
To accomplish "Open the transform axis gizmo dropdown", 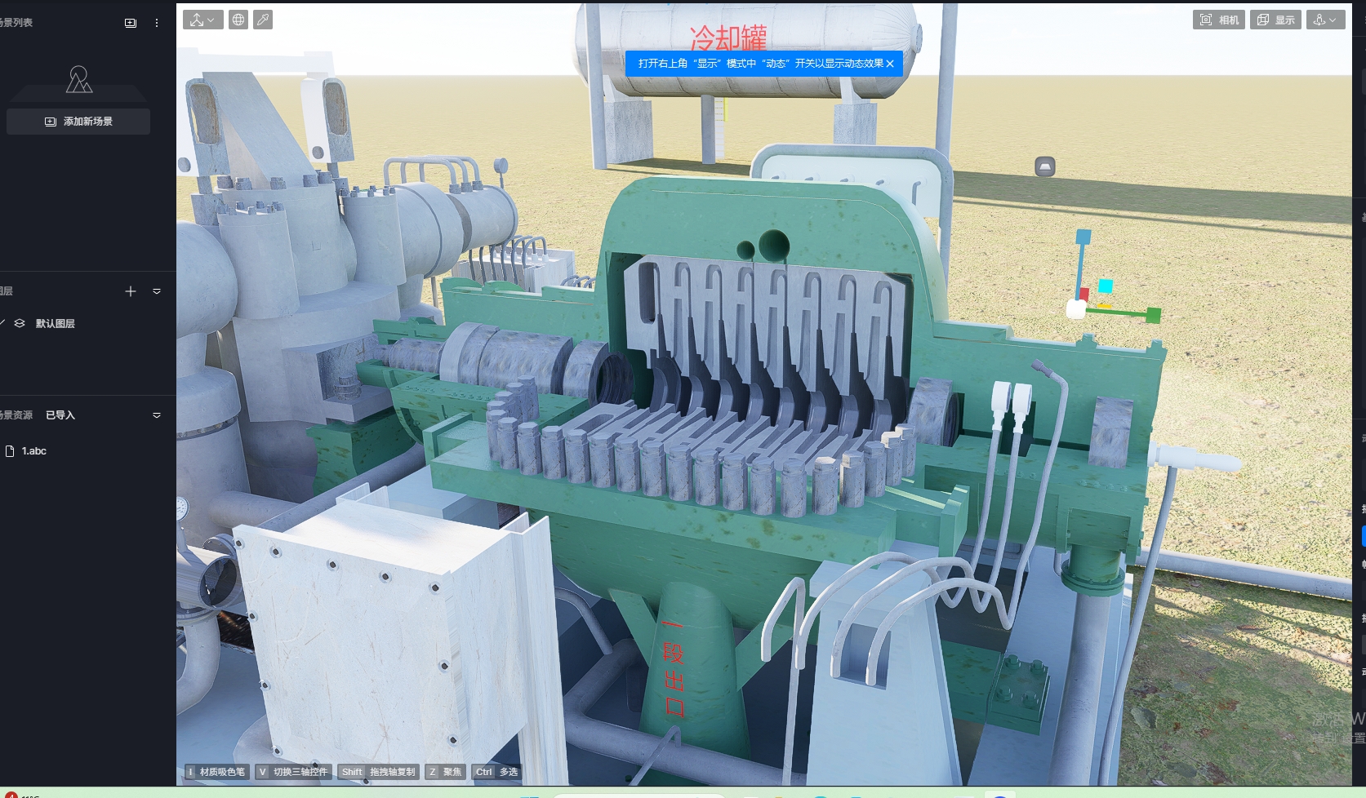I will pos(202,20).
